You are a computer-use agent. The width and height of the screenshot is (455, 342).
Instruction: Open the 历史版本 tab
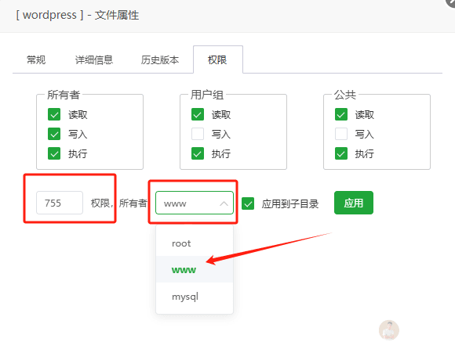[159, 60]
